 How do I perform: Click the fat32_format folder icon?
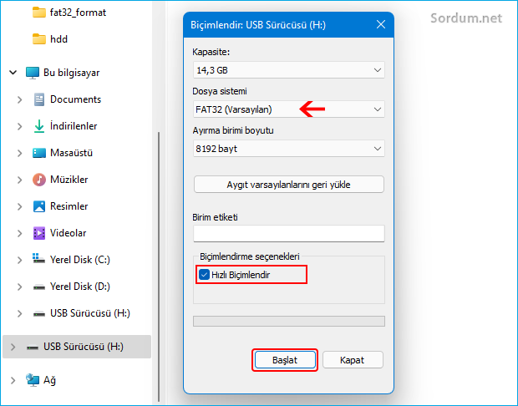coord(39,13)
